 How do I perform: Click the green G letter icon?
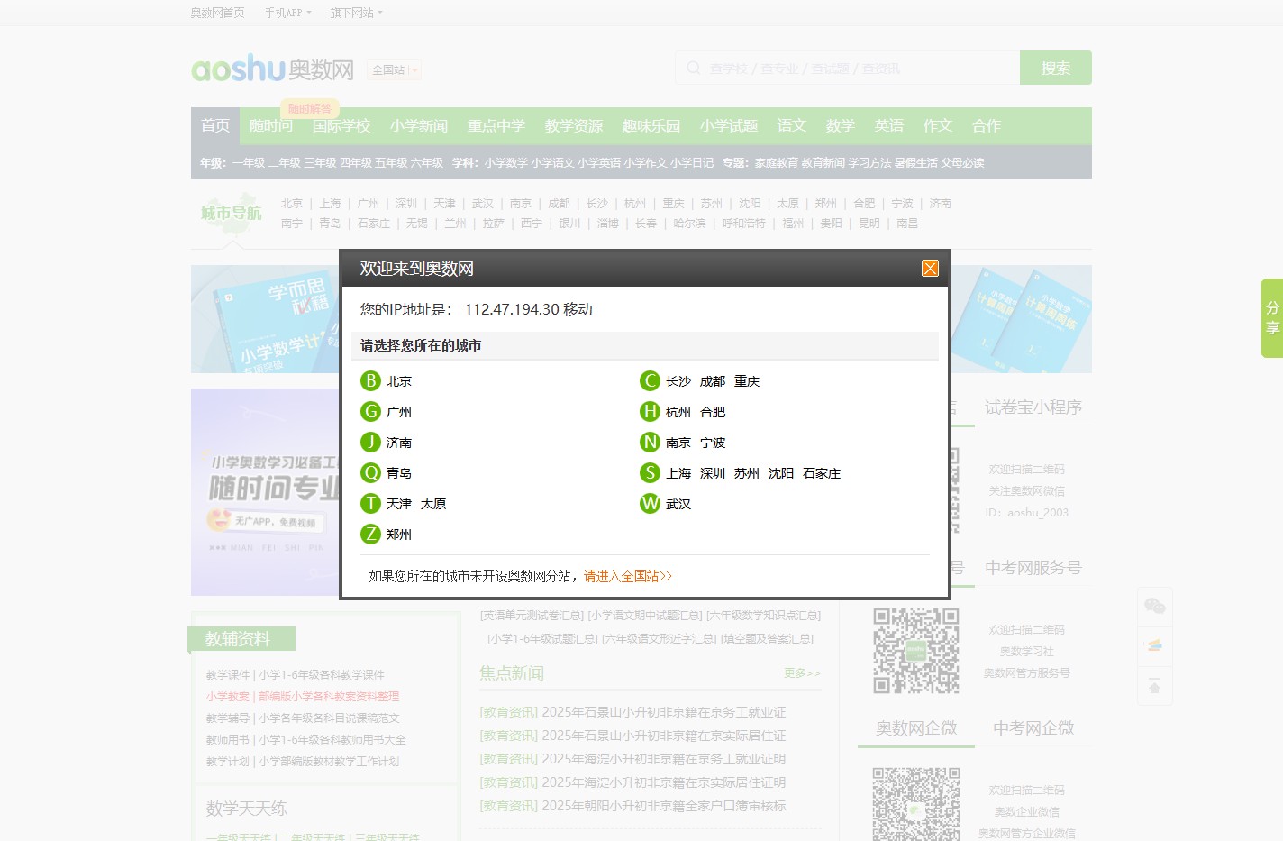370,412
